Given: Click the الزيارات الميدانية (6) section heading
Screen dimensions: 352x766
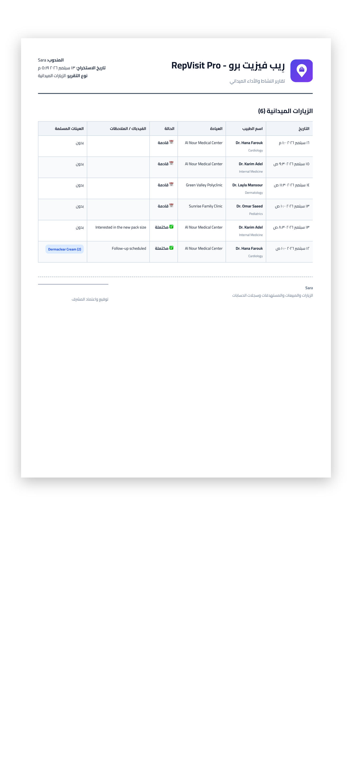Looking at the screenshot, I should tap(285, 111).
